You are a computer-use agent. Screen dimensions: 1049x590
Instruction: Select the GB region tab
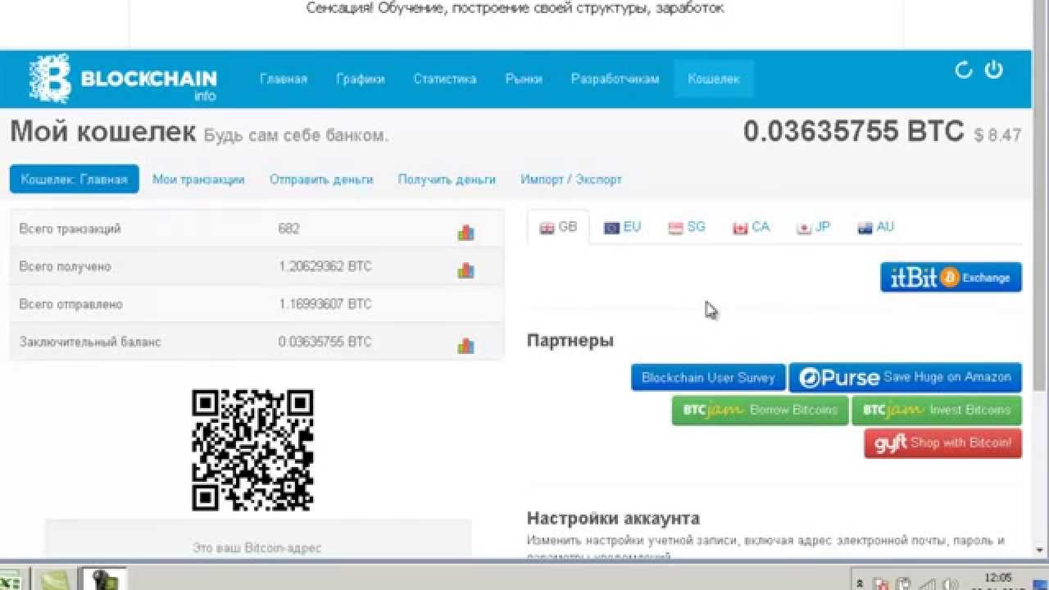558,227
